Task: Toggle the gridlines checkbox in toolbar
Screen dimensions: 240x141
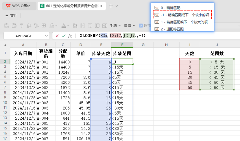Action: [141, 25]
